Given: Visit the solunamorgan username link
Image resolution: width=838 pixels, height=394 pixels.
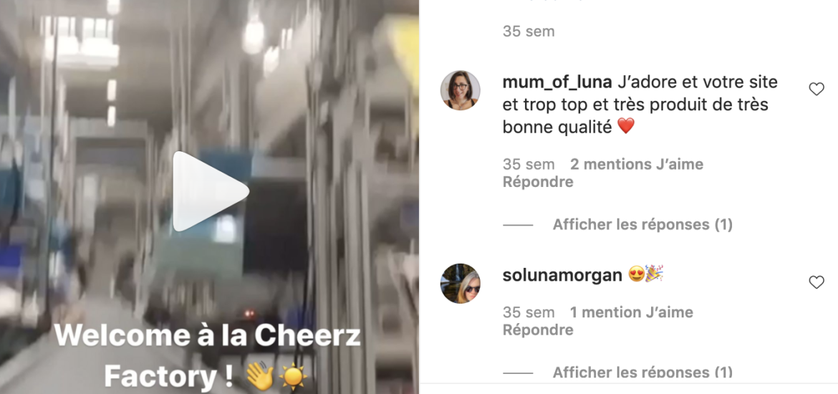Looking at the screenshot, I should [562, 275].
